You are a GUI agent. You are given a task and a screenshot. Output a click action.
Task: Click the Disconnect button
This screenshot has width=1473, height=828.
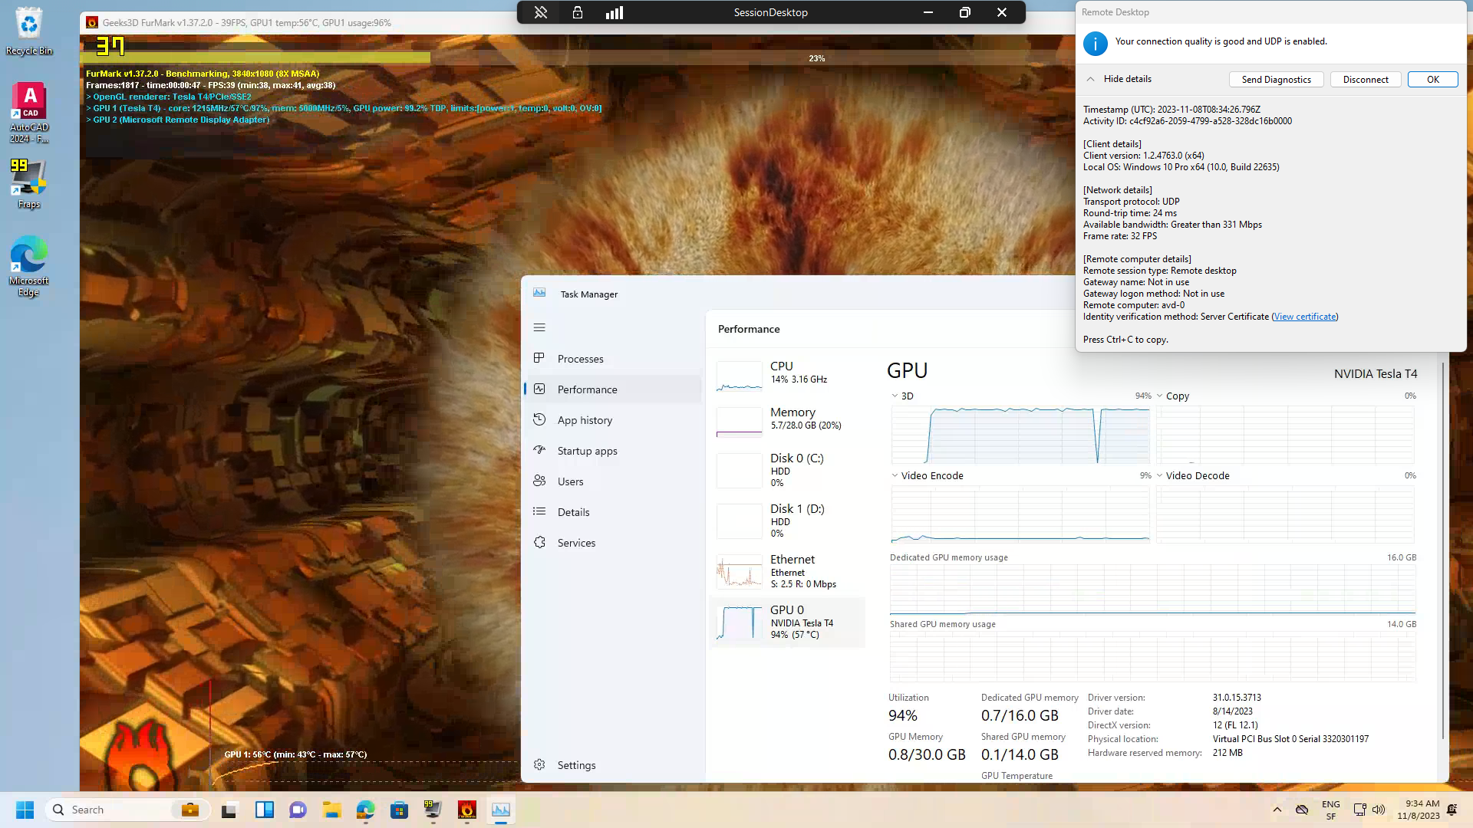[1366, 80]
